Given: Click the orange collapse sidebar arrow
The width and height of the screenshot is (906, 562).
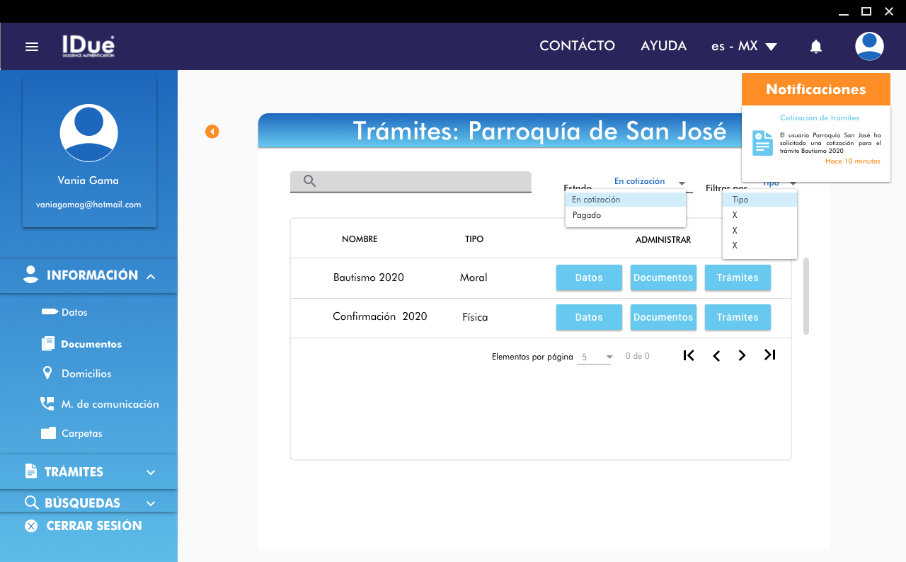Looking at the screenshot, I should point(212,132).
